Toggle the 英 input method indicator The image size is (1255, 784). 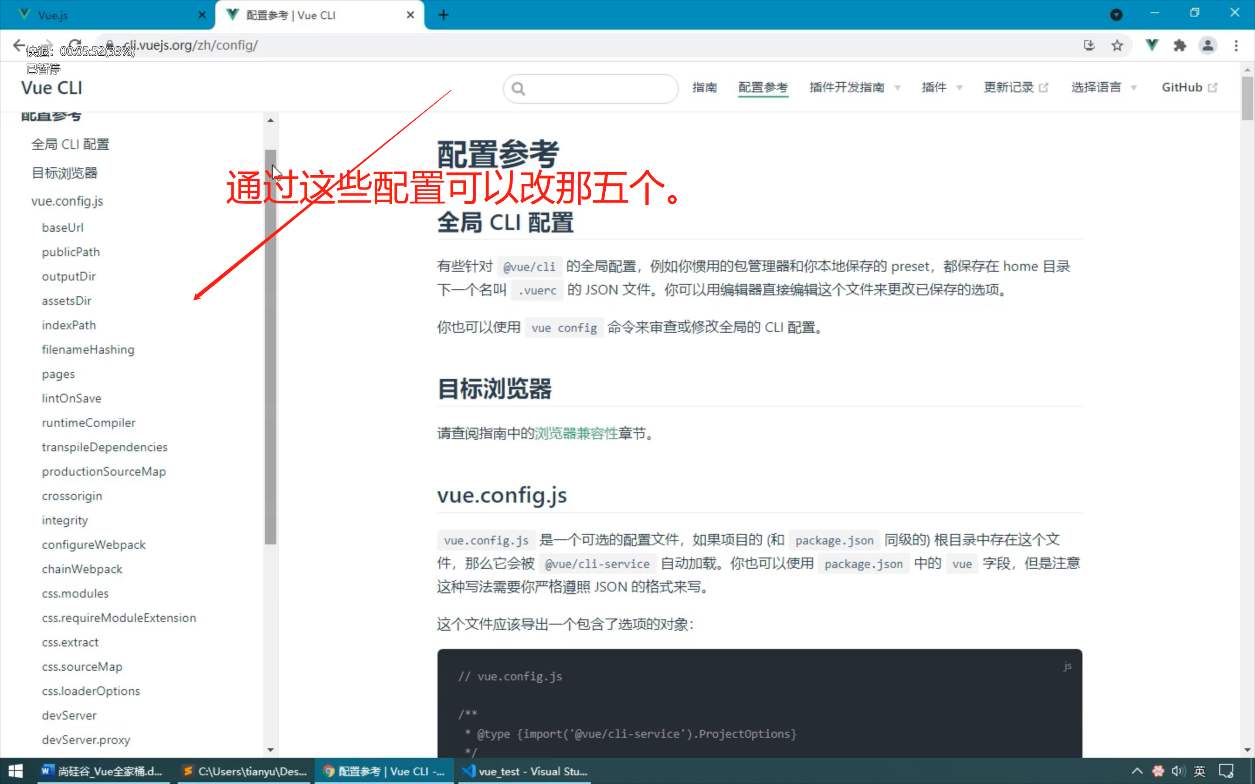coord(1200,771)
